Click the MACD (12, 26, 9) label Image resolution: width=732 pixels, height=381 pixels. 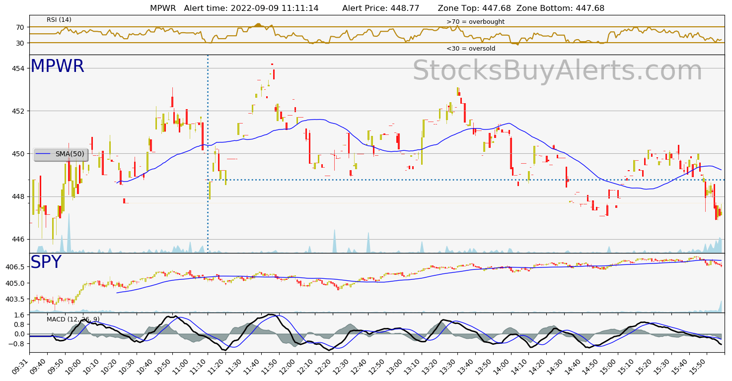(73, 319)
